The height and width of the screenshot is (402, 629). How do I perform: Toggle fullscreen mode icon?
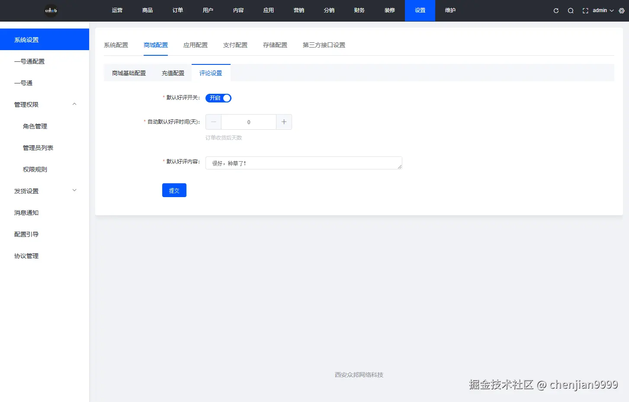pyautogui.click(x=585, y=11)
